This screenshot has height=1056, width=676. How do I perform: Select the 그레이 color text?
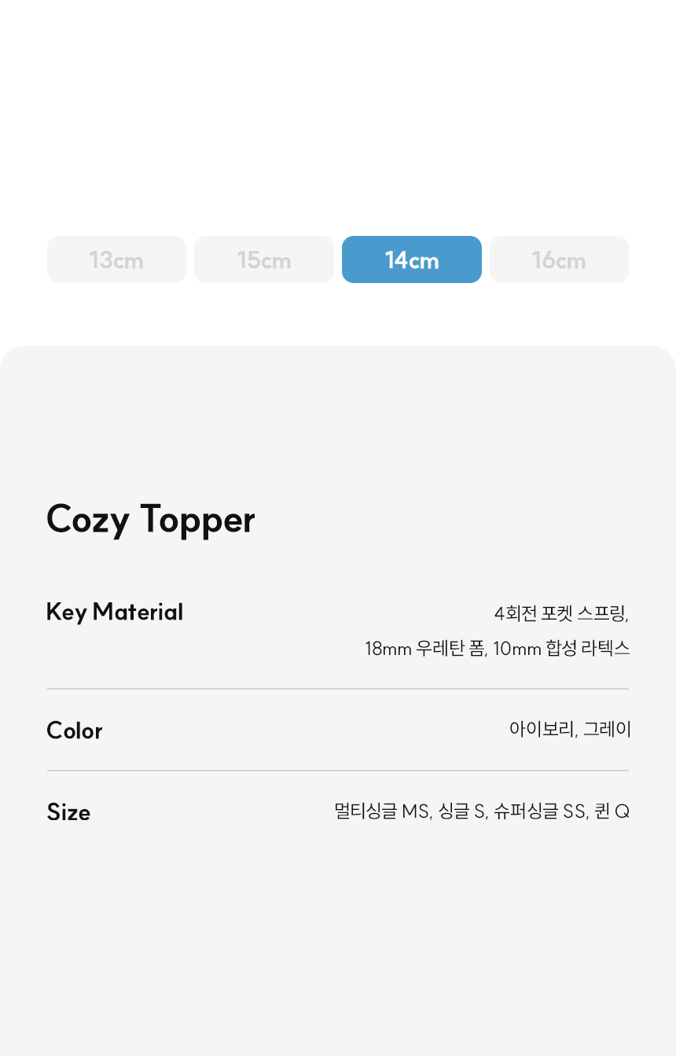(x=607, y=729)
